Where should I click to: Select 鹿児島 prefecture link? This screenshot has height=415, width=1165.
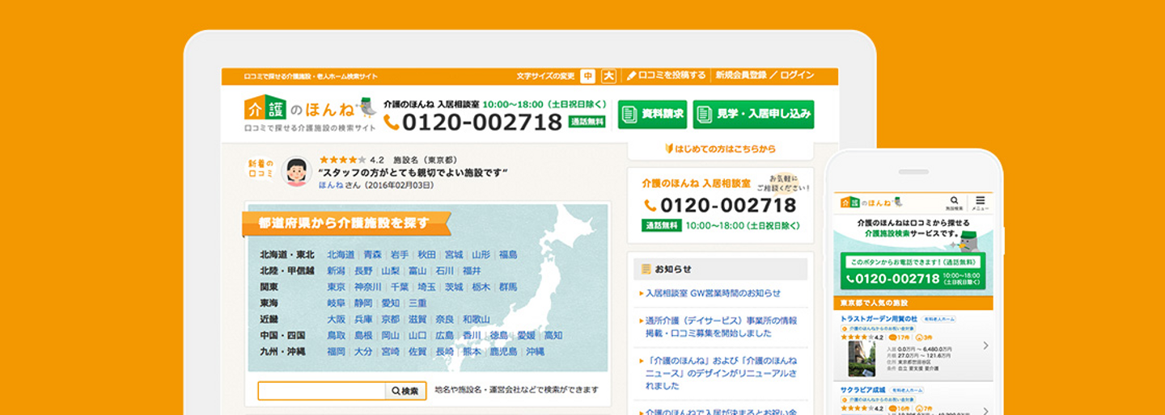502,351
